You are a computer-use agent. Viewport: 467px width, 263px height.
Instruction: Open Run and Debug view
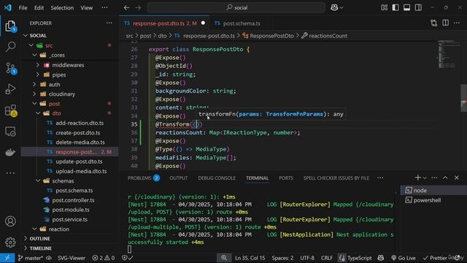[10, 89]
